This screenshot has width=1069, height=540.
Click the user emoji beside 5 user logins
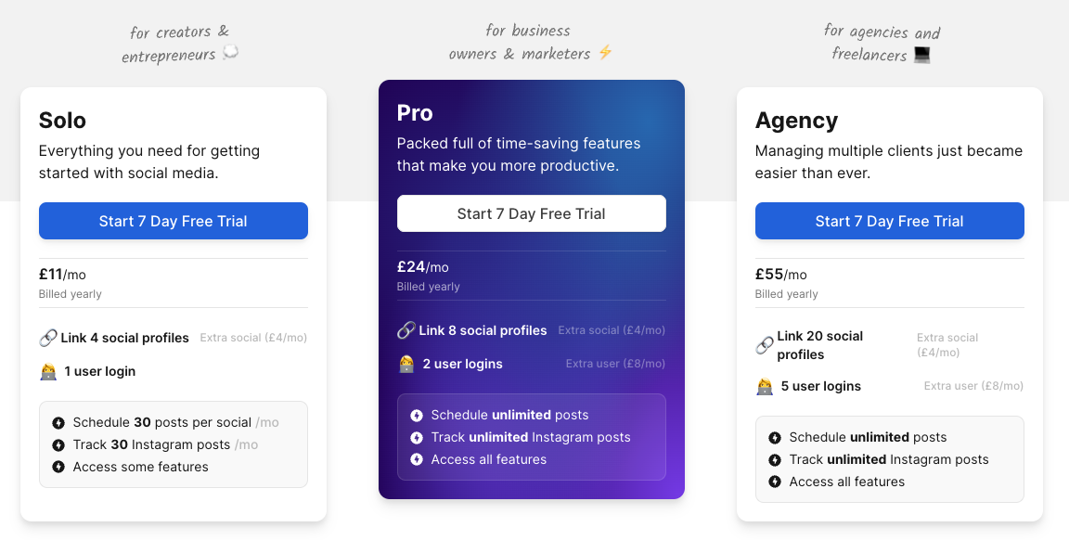click(765, 386)
